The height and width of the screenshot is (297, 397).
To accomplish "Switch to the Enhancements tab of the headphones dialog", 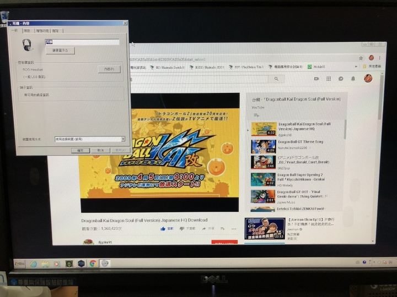I will point(42,31).
